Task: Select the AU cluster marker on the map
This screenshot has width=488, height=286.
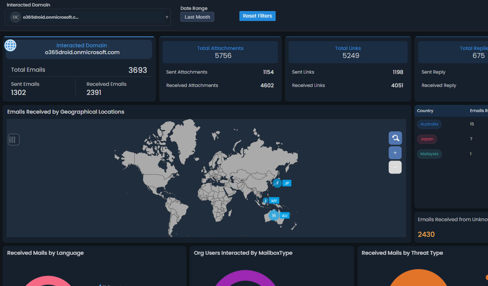Action: [273, 215]
